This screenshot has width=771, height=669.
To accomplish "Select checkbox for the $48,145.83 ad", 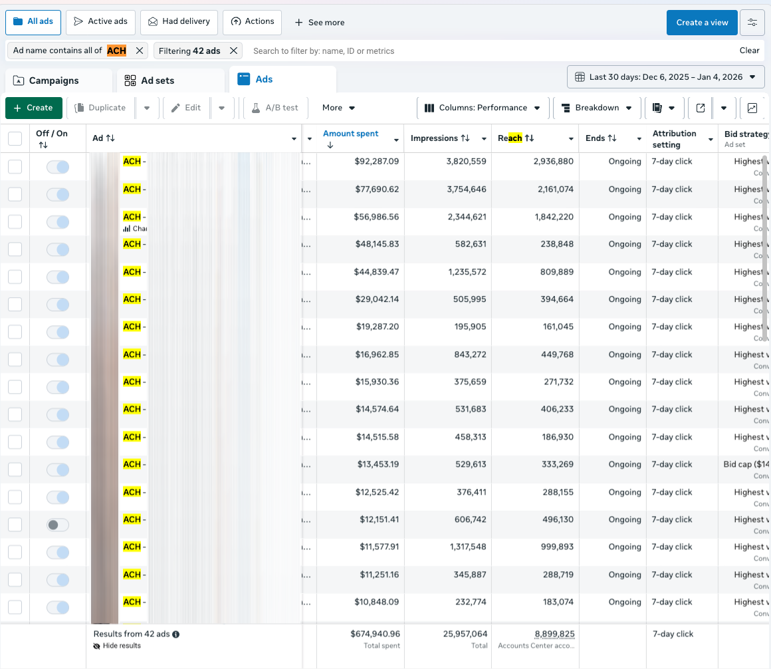I will tap(15, 249).
